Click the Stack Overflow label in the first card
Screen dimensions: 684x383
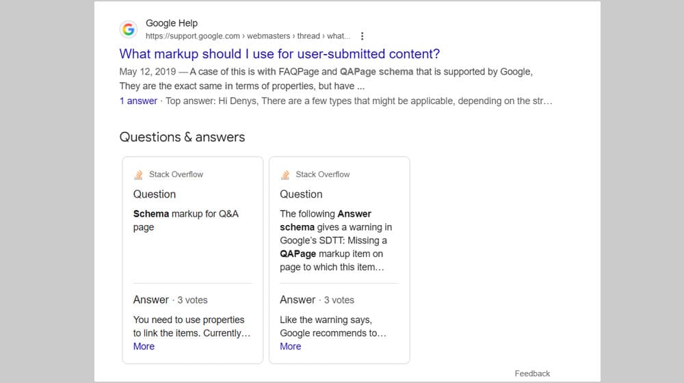pyautogui.click(x=176, y=174)
